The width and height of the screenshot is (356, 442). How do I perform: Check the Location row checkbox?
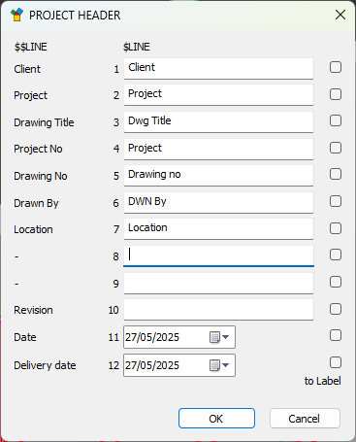[336, 228]
